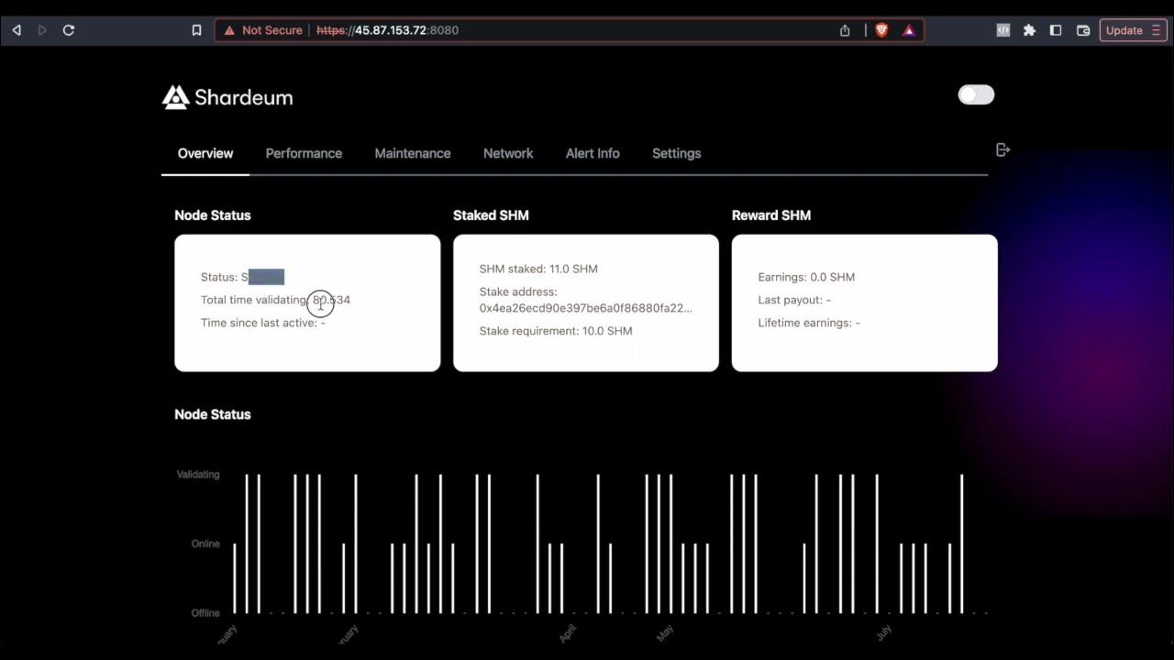Screen dimensions: 1174x660
Task: Open the Not Secure warning indicator
Action: (263, 30)
